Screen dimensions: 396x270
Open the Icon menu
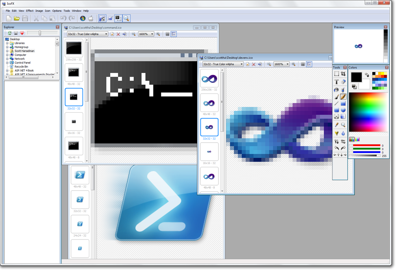48,11
